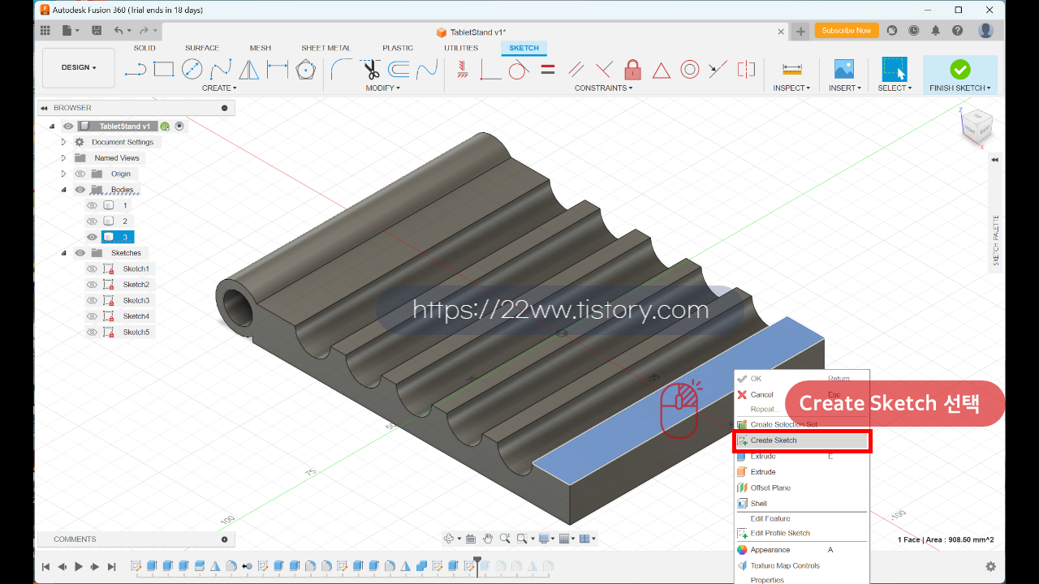Viewport: 1039px width, 584px height.
Task: Expand the Named Views tree node
Action: point(63,157)
